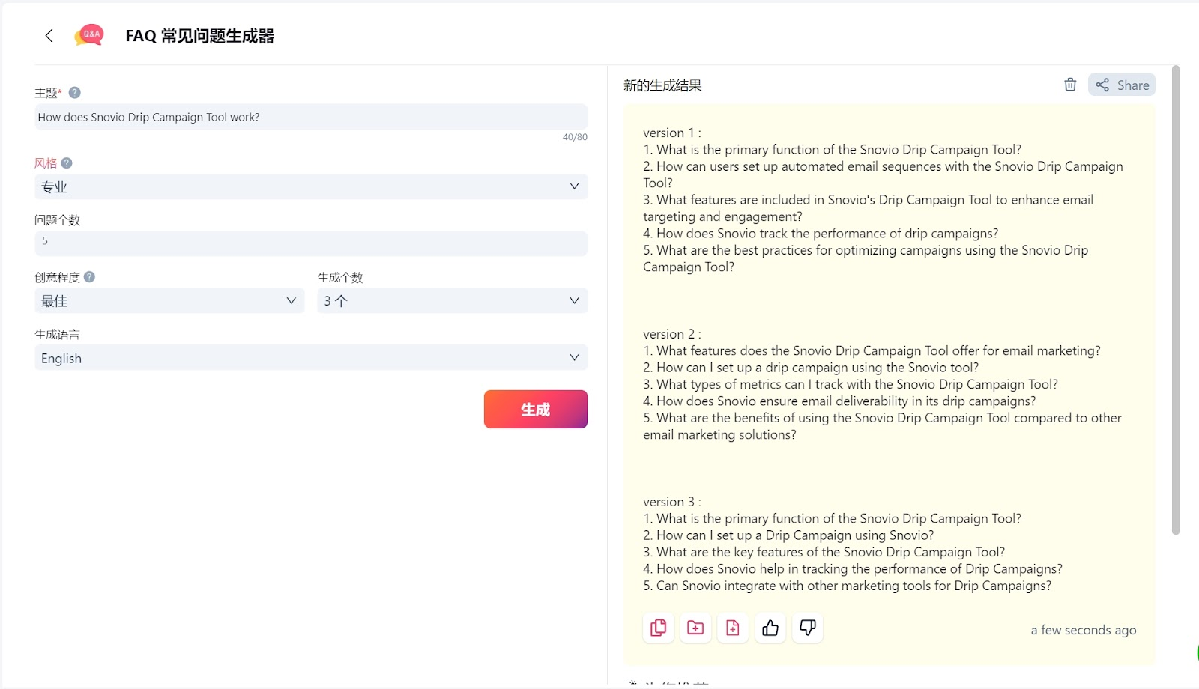Click the 新的生成结果 heading
The image size is (1199, 689).
[662, 85]
